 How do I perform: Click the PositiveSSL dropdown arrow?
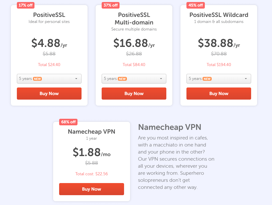tap(76, 79)
